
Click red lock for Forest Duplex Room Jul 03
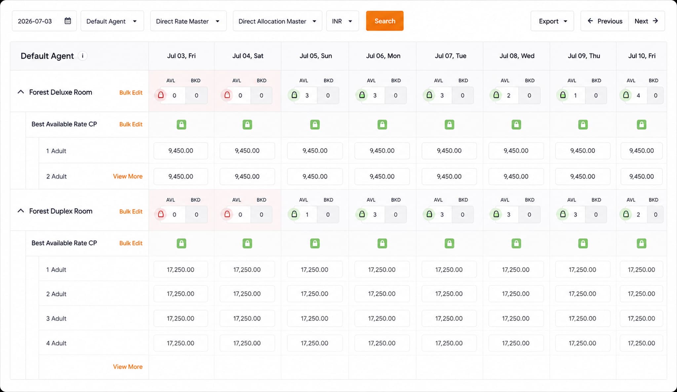161,214
